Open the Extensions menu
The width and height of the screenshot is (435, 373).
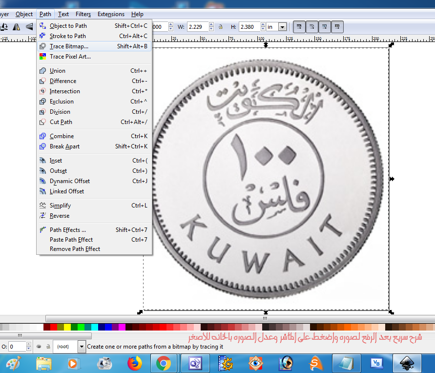click(x=111, y=14)
